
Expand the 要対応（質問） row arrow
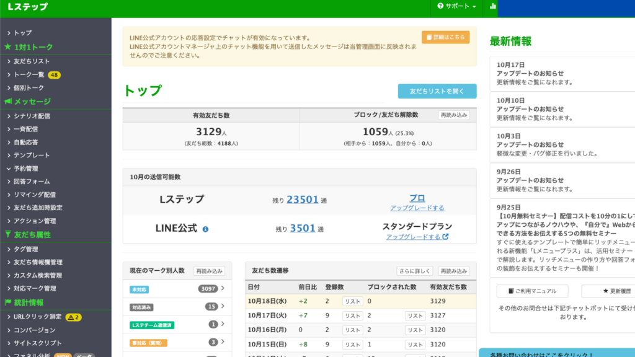[223, 342]
